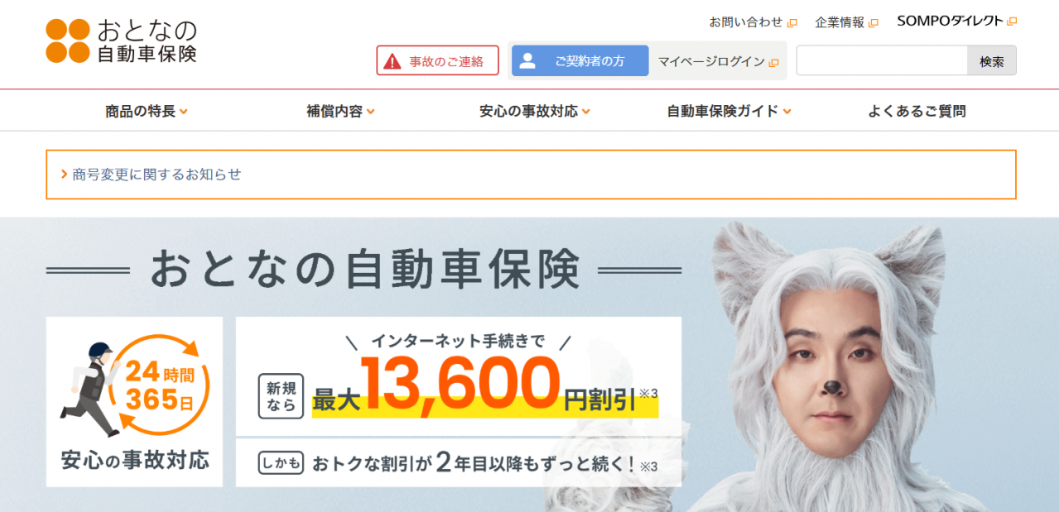Viewport: 1059px width, 512px height.
Task: Click external-link icon beside SOMPOダイレクト
Action: coord(1011,22)
